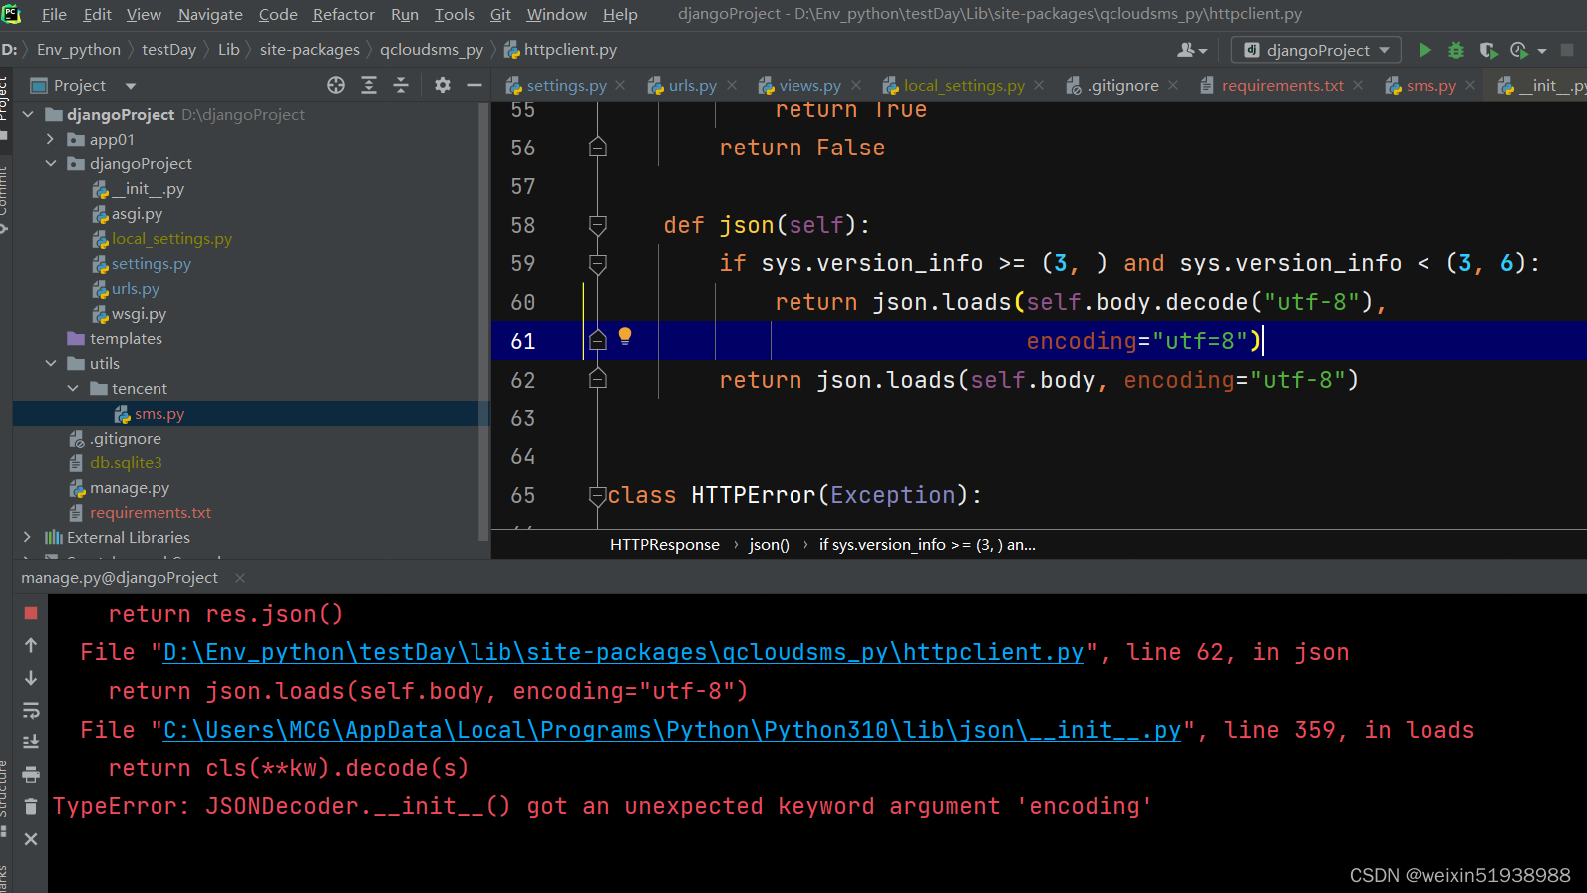Open the File menu
Screen dimensions: 1587x893
pos(54,14)
